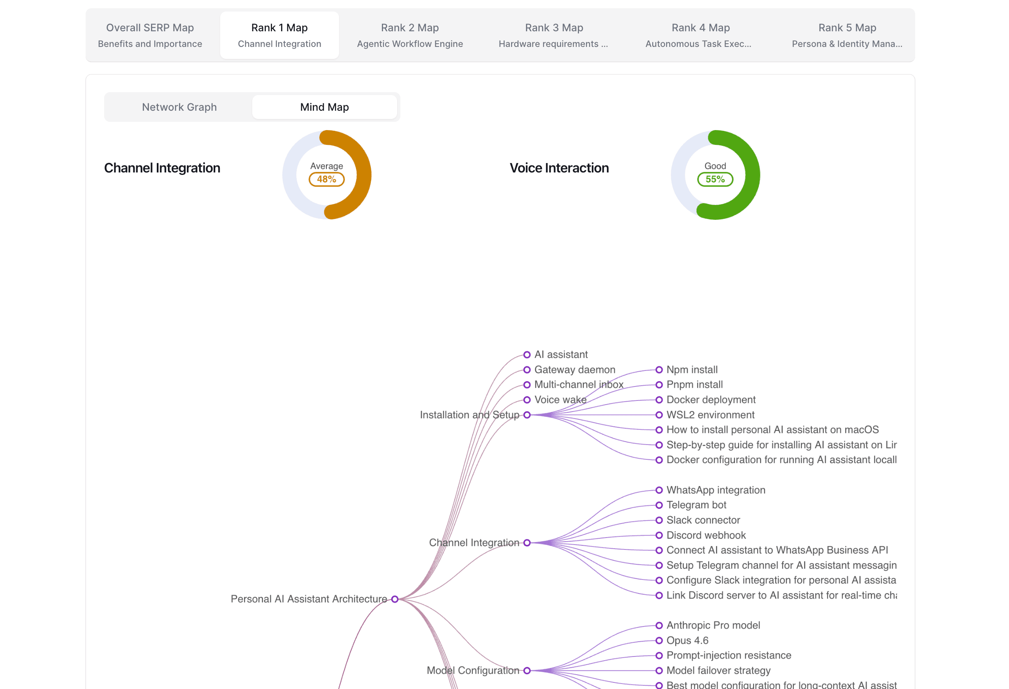This screenshot has height=689, width=1009.
Task: Click the Personal AI Assistant Architecture root node
Action: tap(394, 599)
